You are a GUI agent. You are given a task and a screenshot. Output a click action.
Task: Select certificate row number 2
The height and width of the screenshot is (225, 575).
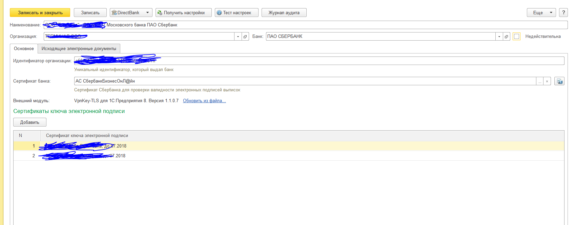click(289, 156)
